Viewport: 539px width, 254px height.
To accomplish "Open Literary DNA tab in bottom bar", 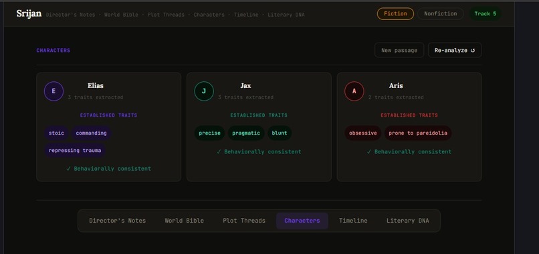I will coord(408,221).
